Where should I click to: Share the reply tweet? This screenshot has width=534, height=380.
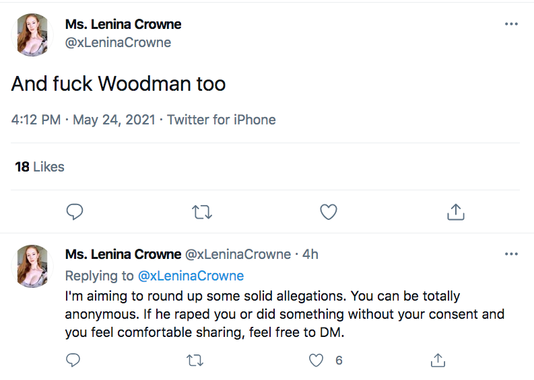[x=438, y=360]
